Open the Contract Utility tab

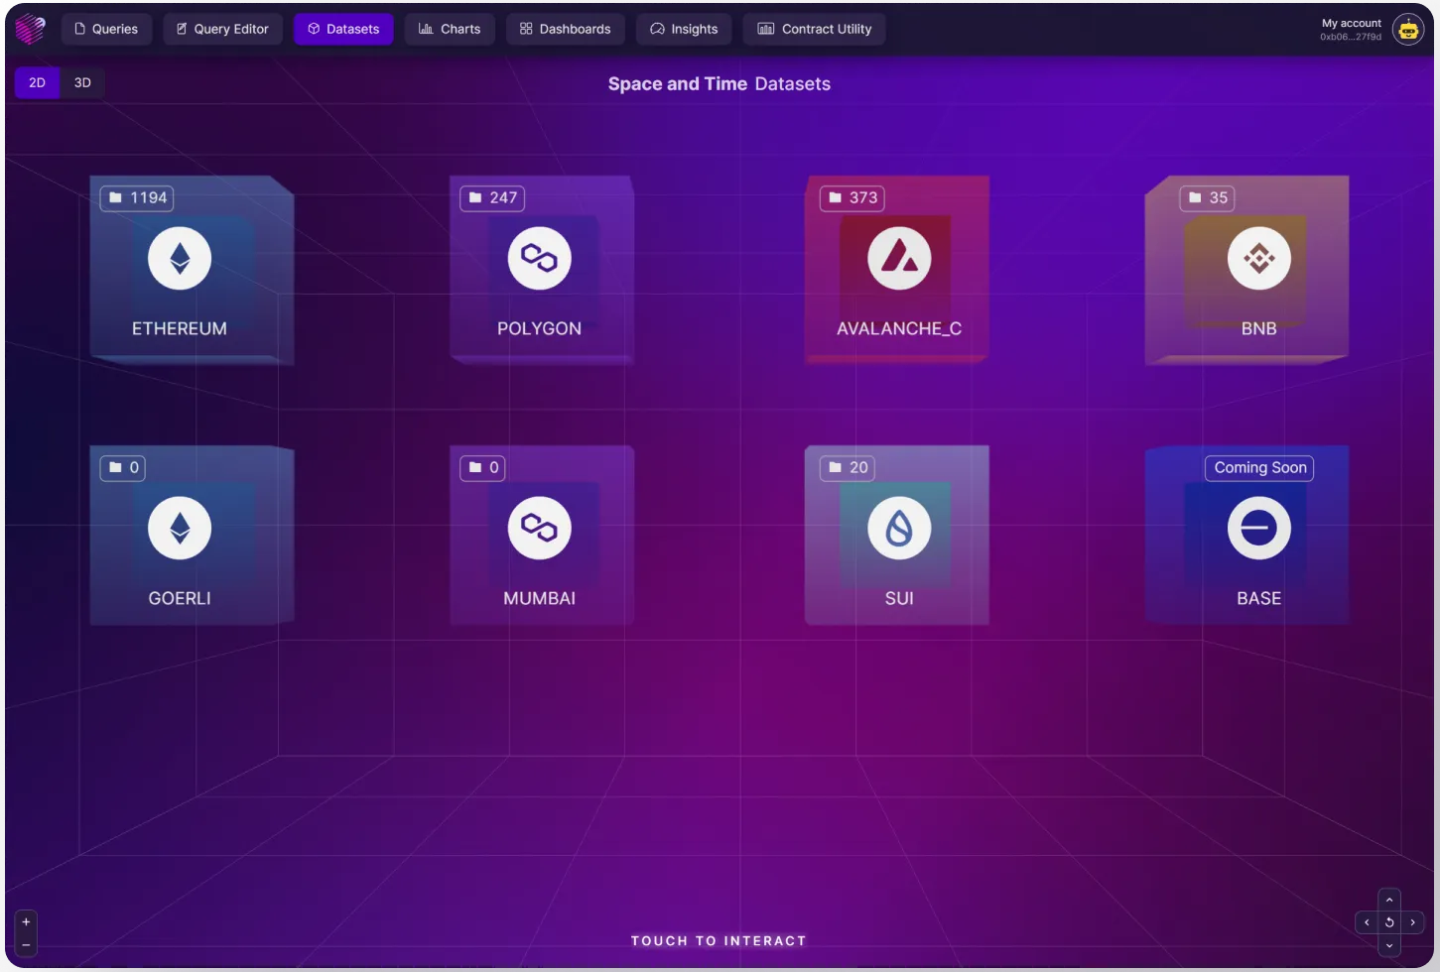[815, 29]
